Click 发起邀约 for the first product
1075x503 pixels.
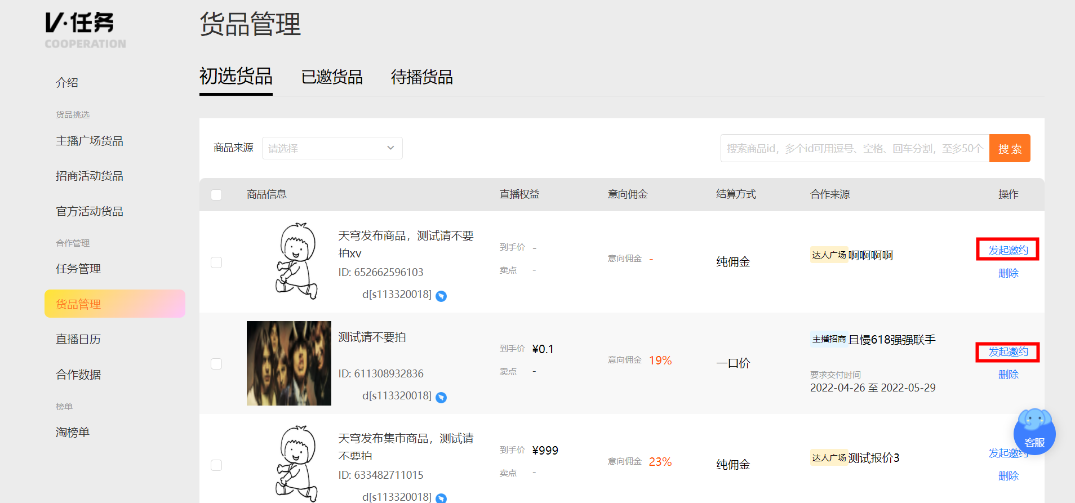click(x=1008, y=250)
